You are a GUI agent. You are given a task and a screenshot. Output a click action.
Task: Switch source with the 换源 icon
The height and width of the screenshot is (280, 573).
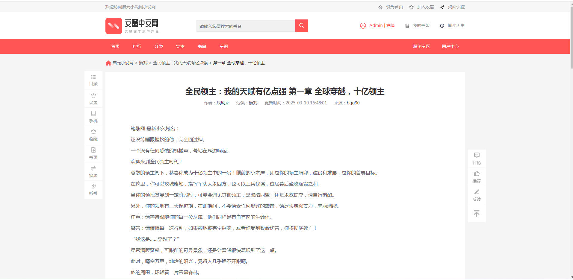(93, 168)
